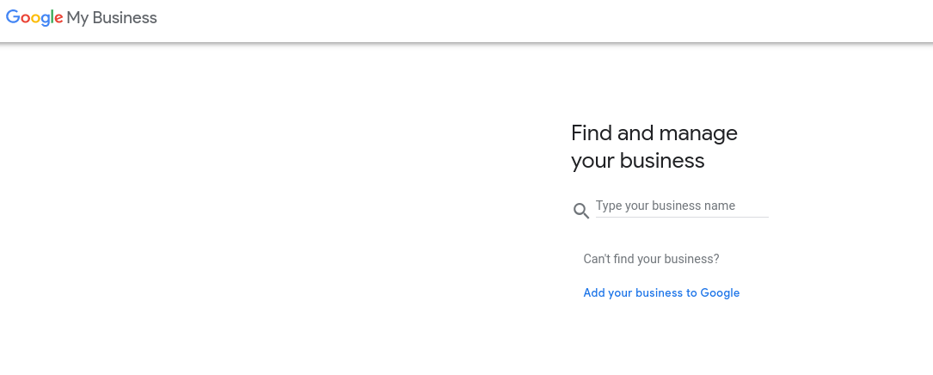Image resolution: width=933 pixels, height=375 pixels.
Task: Click the colorful Google logo
Action: pyautogui.click(x=34, y=18)
